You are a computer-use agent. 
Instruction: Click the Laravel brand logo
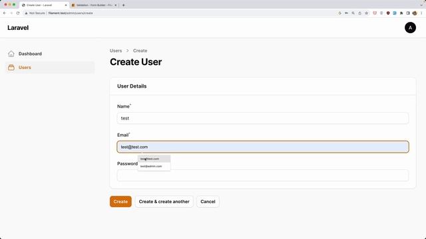coord(18,28)
